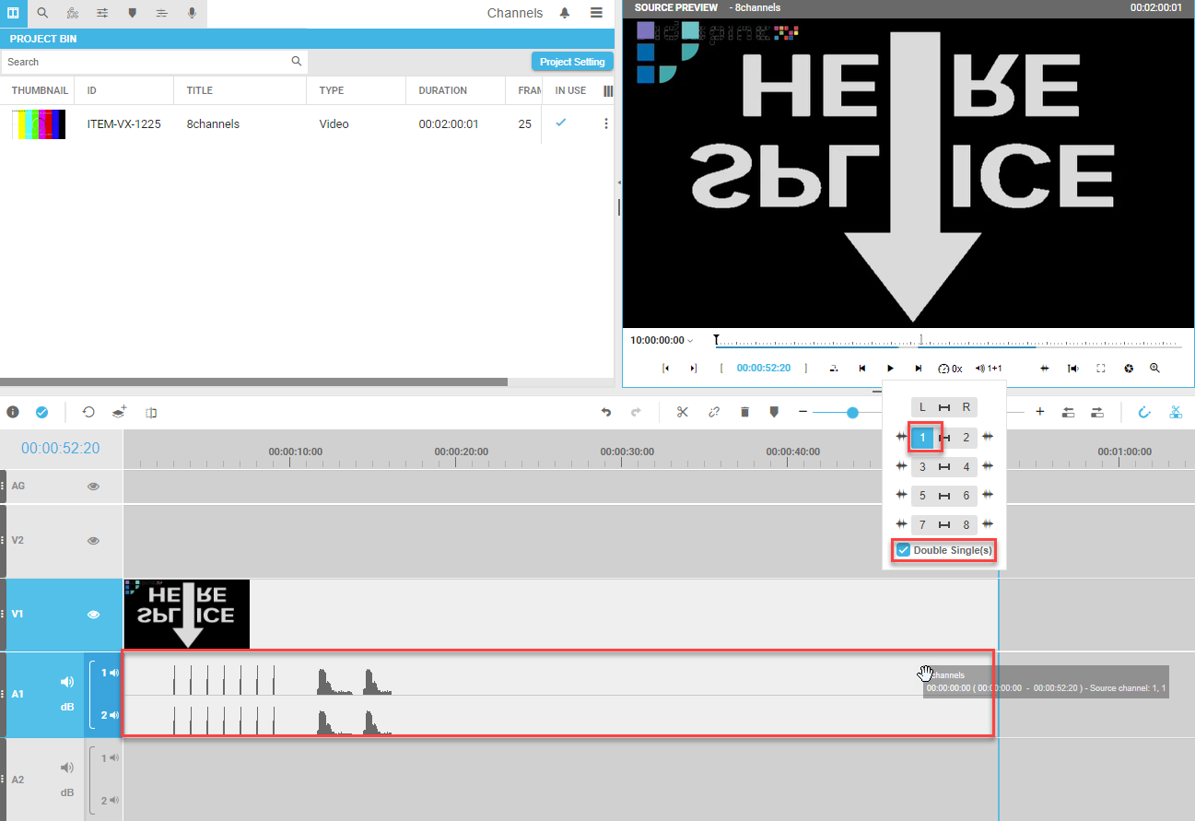Open the 8channels item options menu
The width and height of the screenshot is (1195, 821).
(x=605, y=123)
